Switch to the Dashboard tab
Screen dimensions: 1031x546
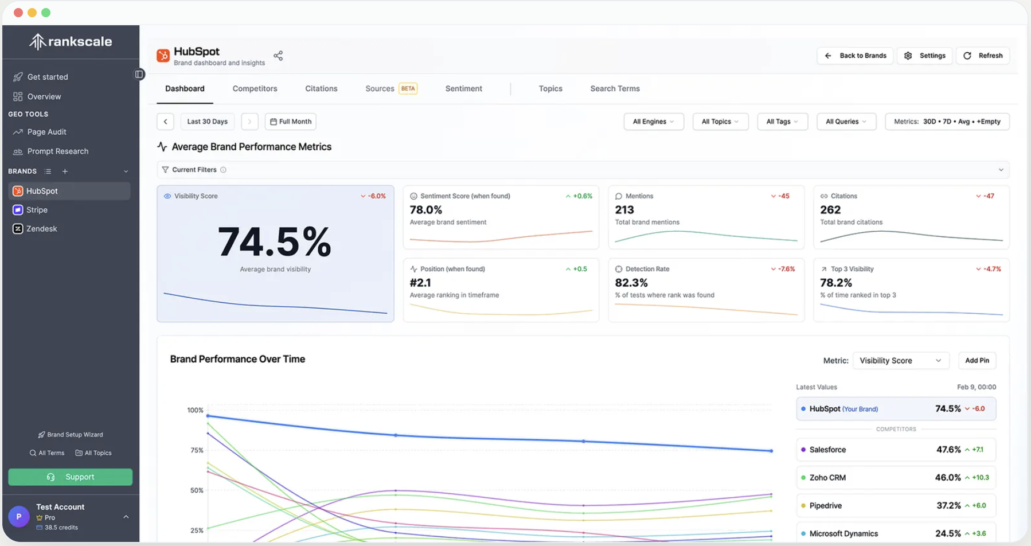click(185, 89)
